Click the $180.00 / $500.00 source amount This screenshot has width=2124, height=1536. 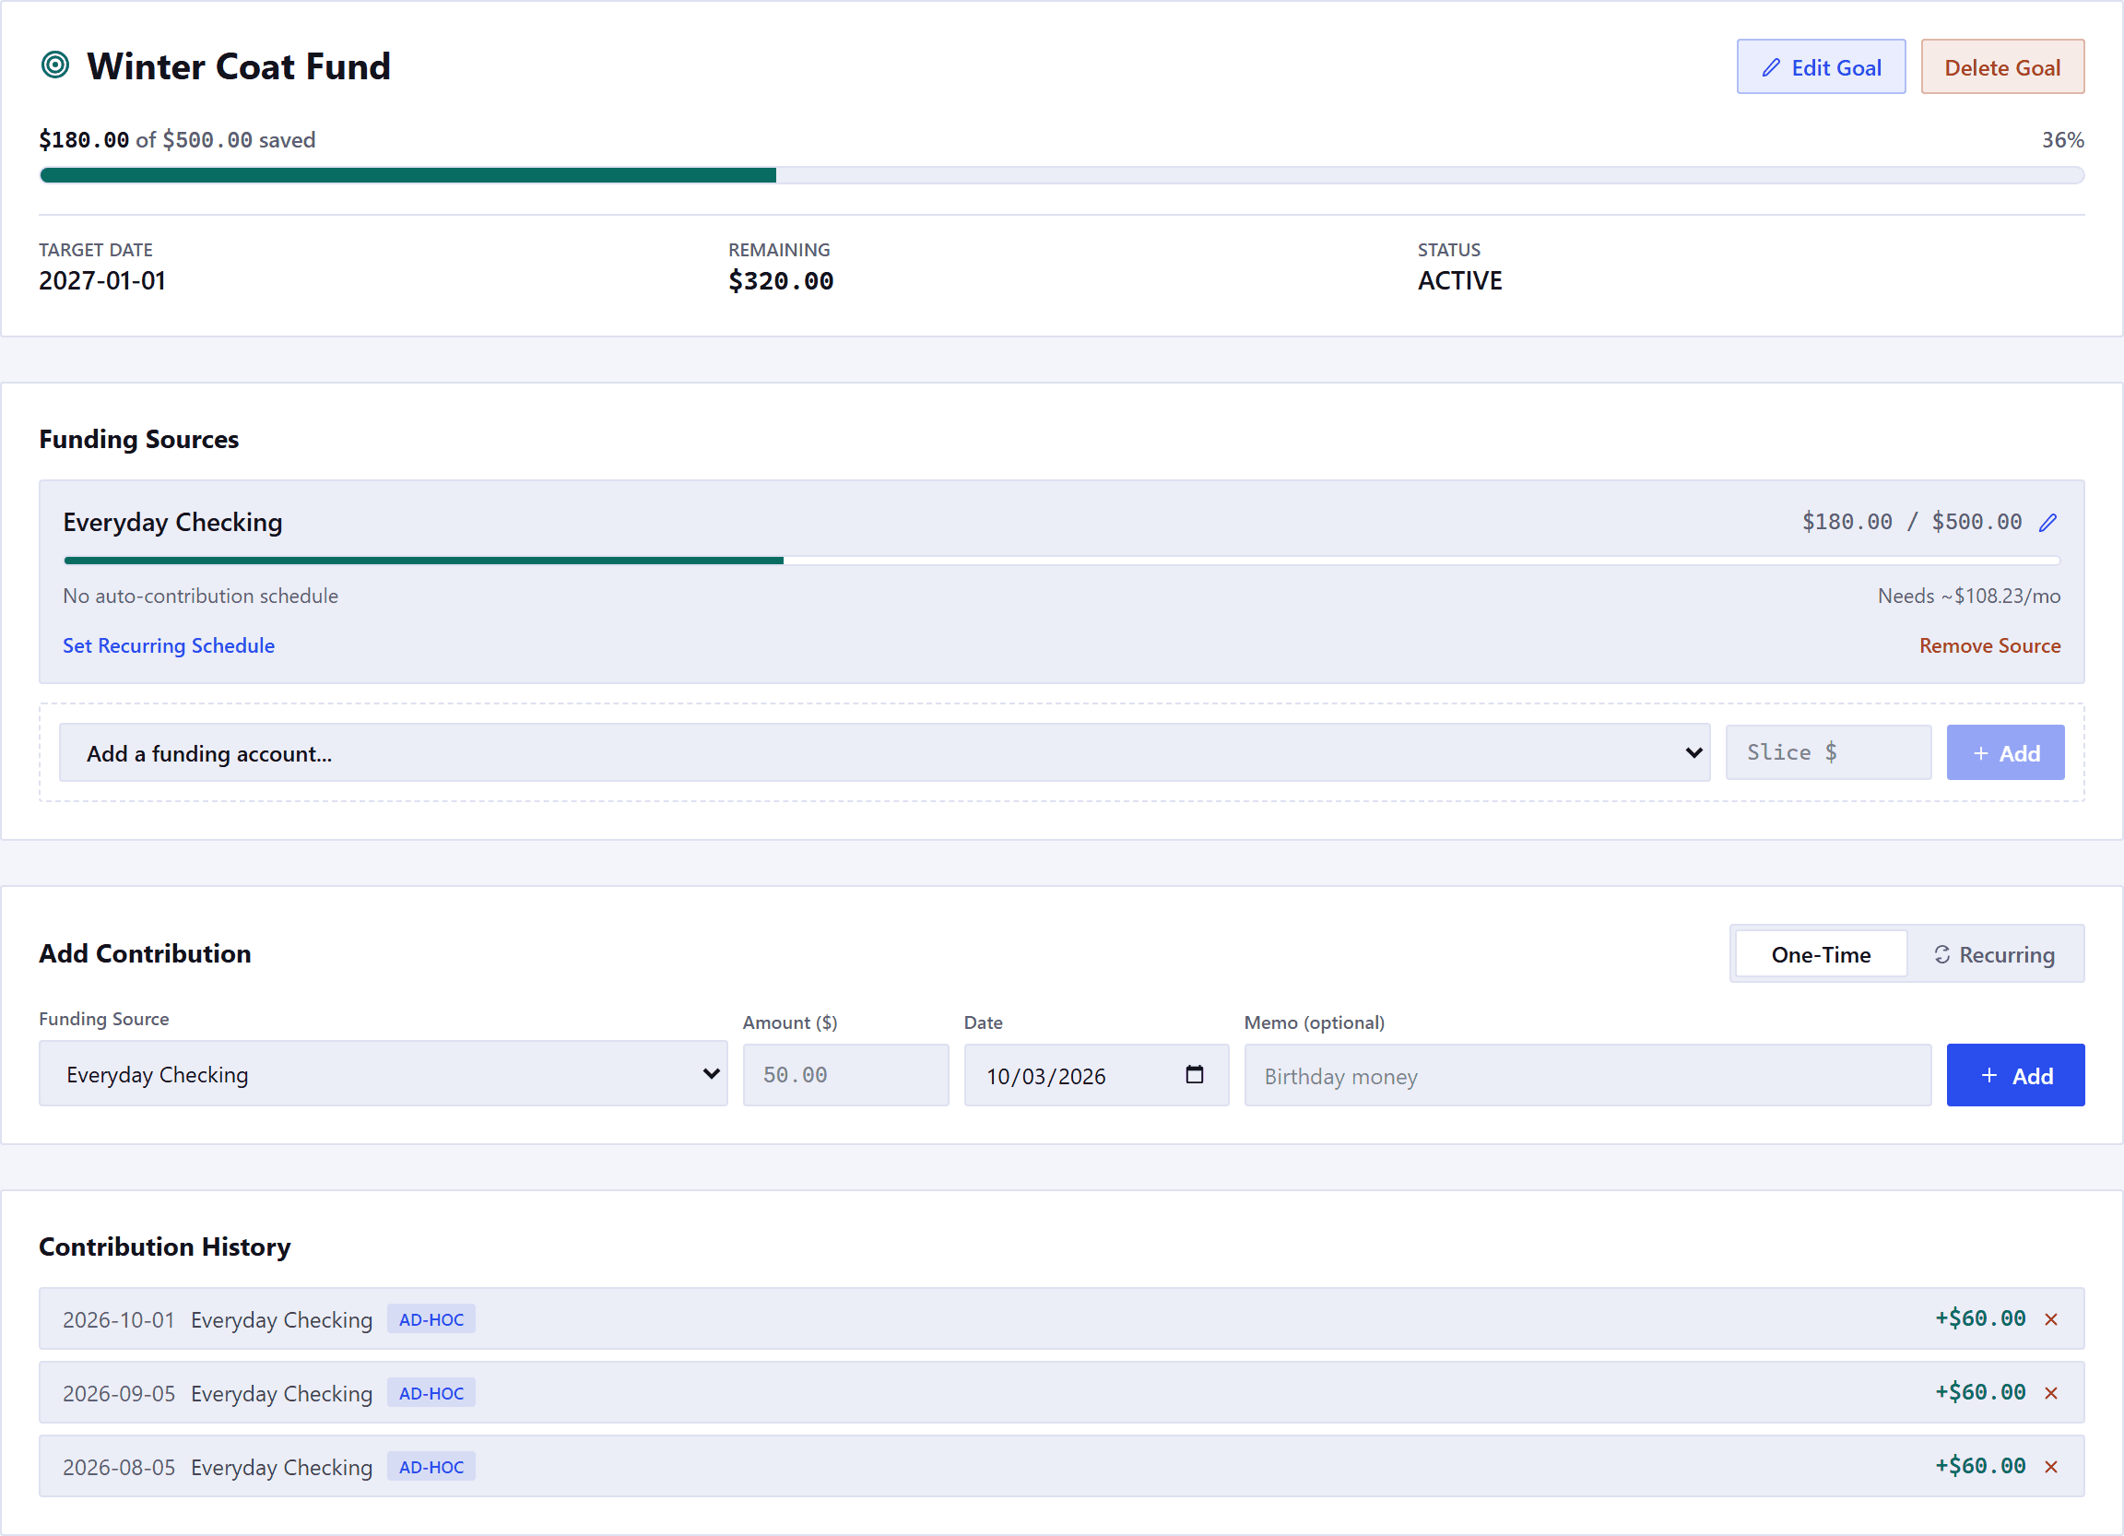[1911, 522]
